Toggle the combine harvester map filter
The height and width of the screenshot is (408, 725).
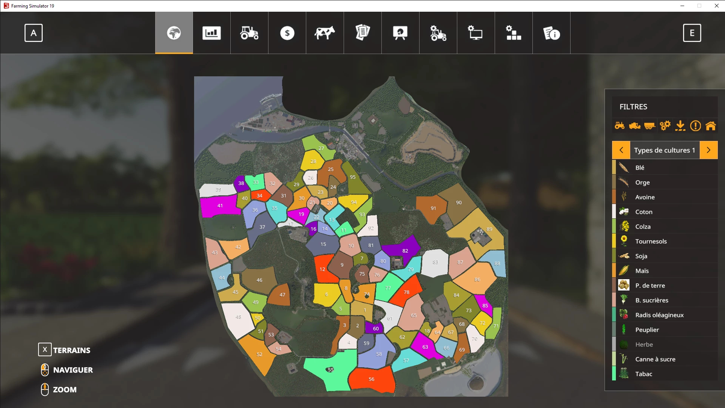635,125
